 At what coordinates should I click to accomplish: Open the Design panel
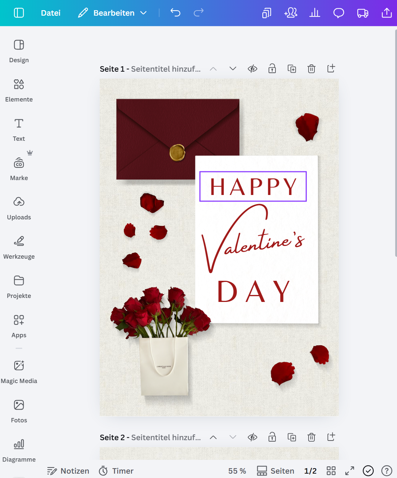[x=19, y=51]
